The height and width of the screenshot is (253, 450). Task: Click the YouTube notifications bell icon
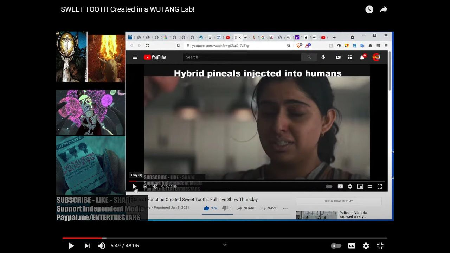coord(362,57)
